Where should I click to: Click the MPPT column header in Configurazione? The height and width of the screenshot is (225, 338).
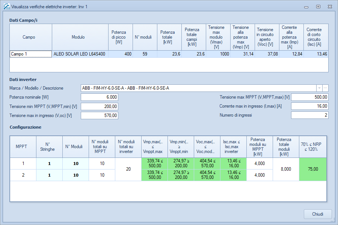pos(23,147)
